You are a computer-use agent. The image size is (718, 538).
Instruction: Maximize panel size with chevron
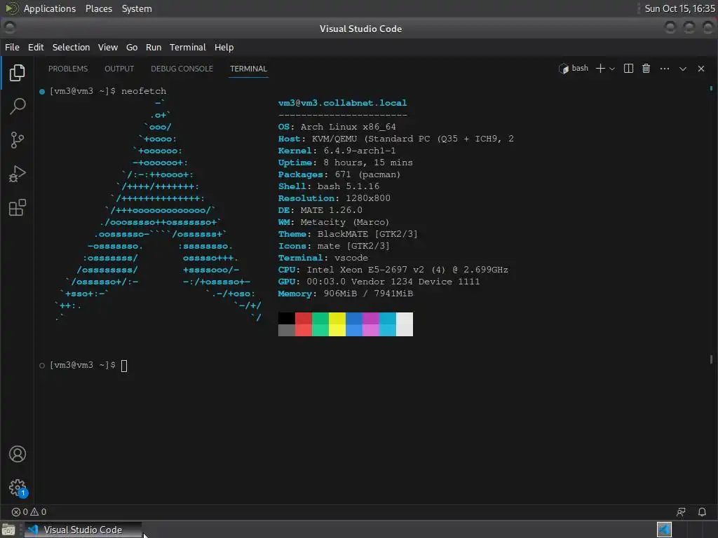[x=682, y=69]
